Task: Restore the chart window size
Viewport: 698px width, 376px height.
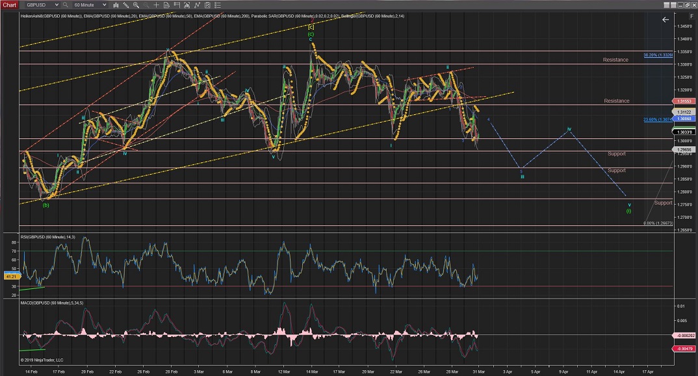Action: pyautogui.click(x=686, y=5)
